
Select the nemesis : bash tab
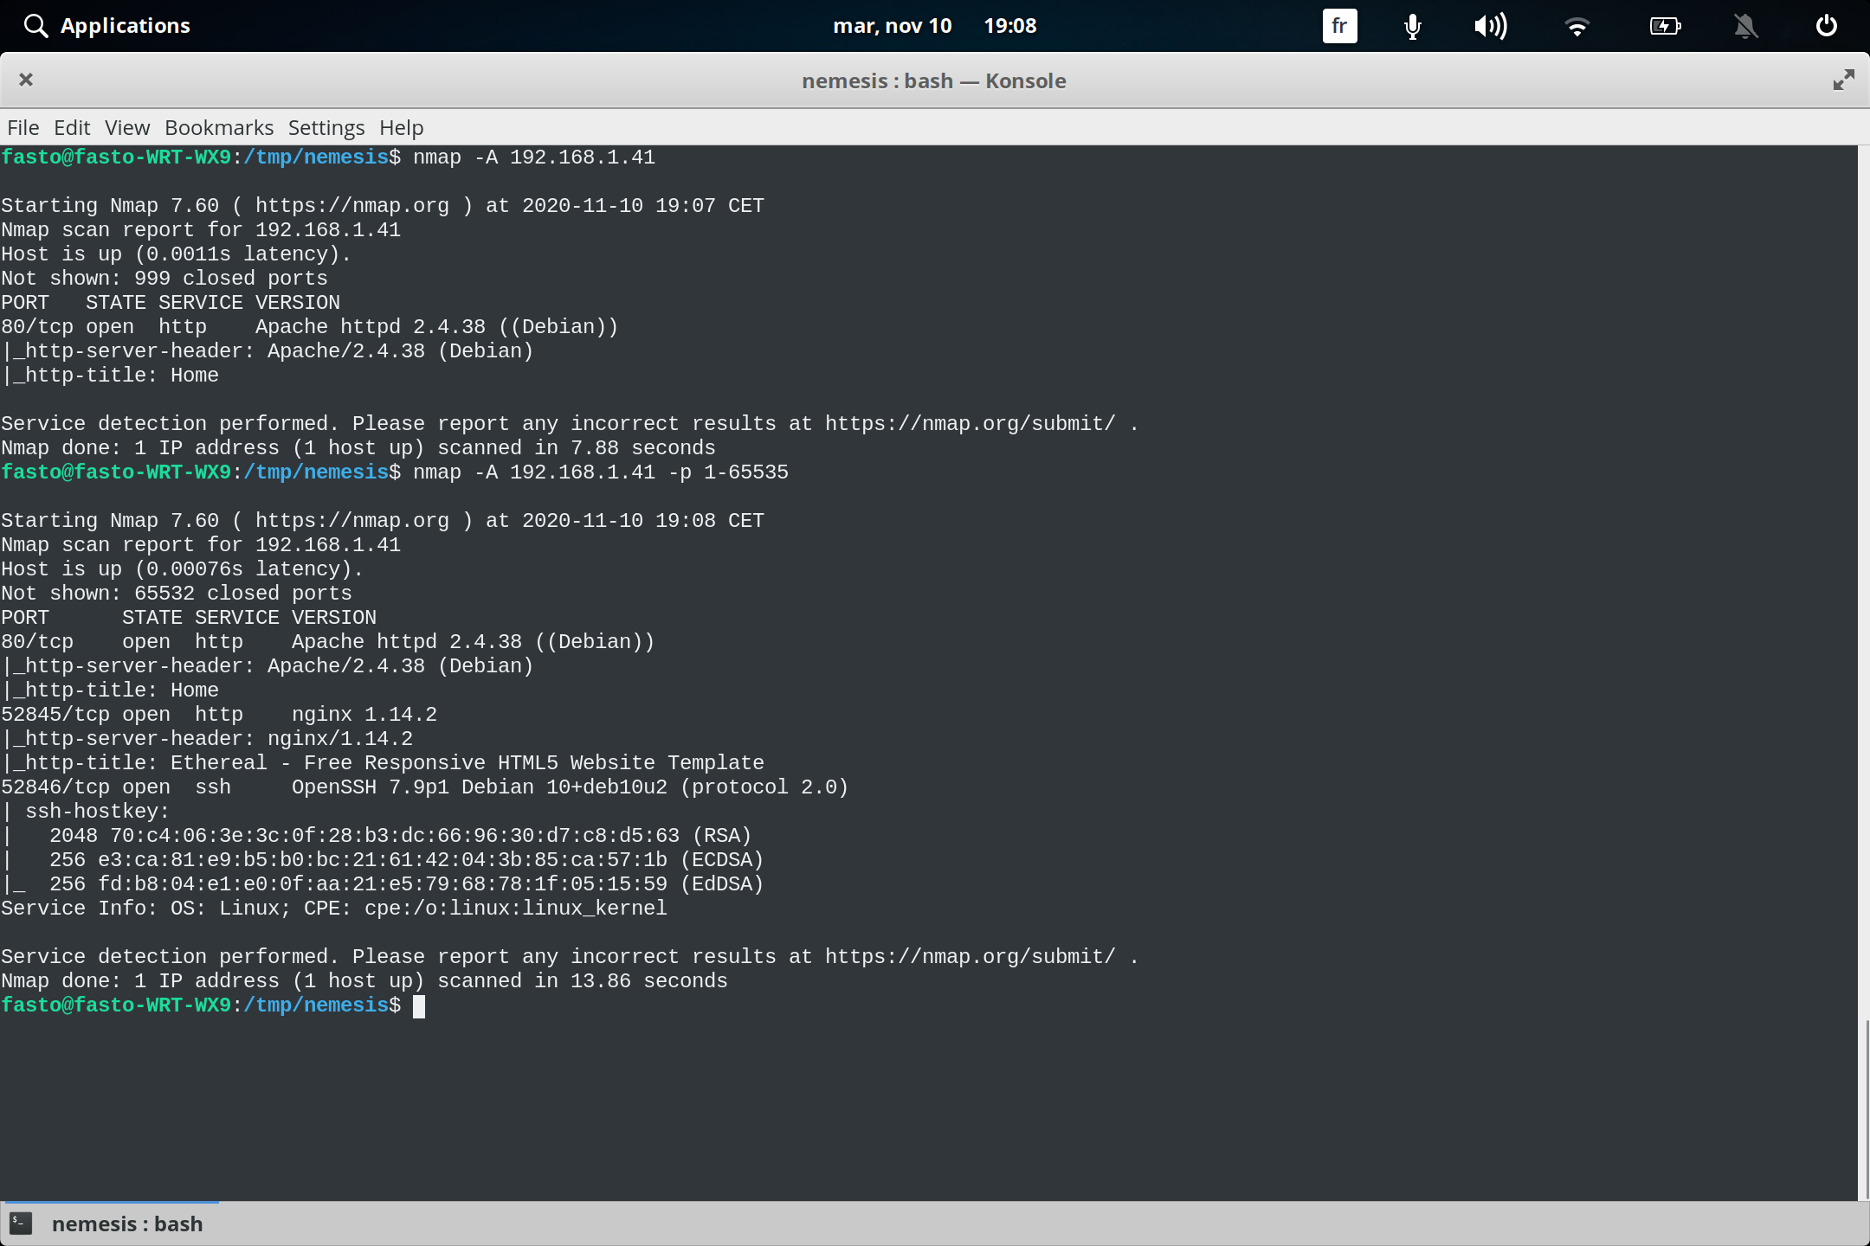click(126, 1224)
